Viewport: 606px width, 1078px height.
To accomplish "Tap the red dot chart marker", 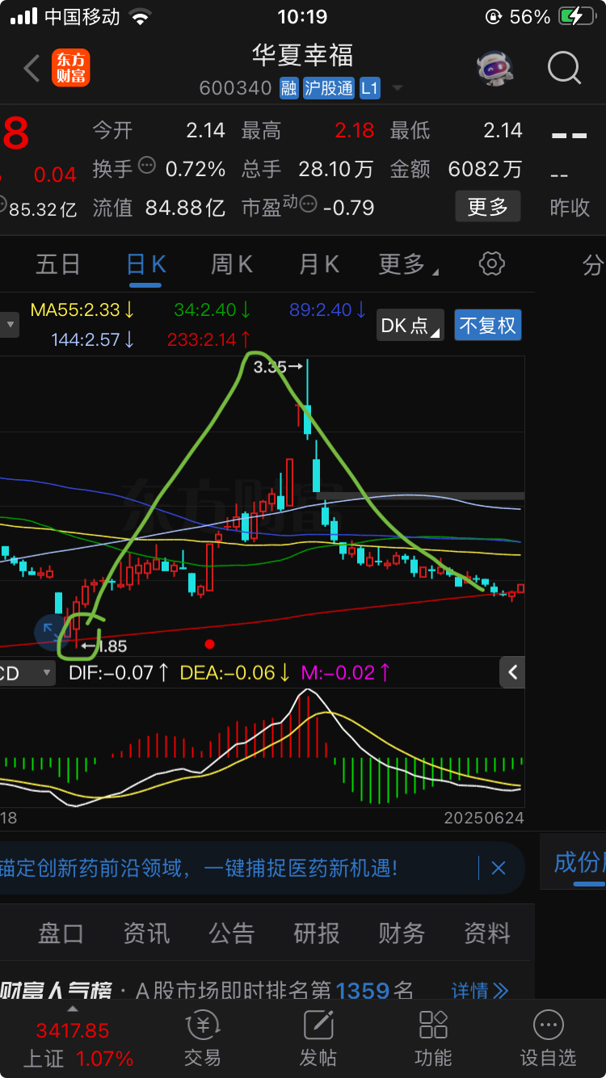I will [210, 644].
